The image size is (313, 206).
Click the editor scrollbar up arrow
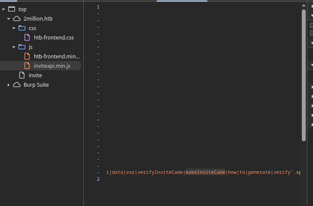tap(304, 6)
